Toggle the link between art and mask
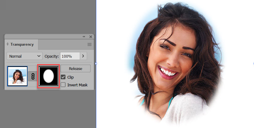This screenshot has height=128, width=254. [x=33, y=76]
